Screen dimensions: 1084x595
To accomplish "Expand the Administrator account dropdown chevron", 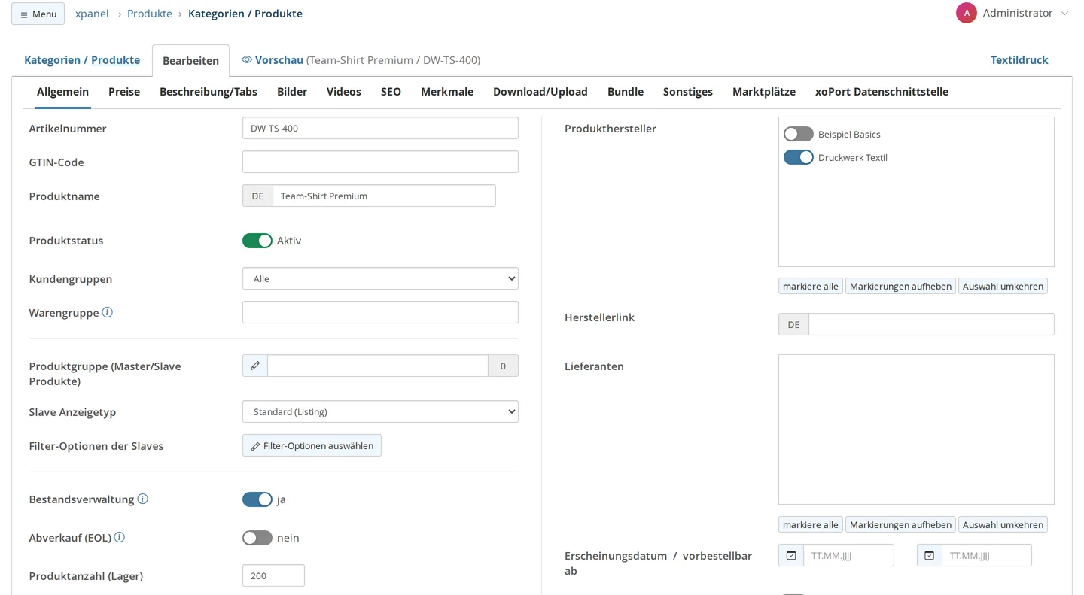I will click(x=1064, y=14).
